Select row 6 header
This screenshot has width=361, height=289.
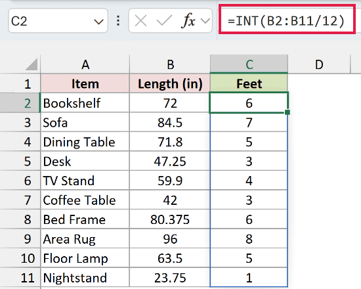pyautogui.click(x=20, y=181)
